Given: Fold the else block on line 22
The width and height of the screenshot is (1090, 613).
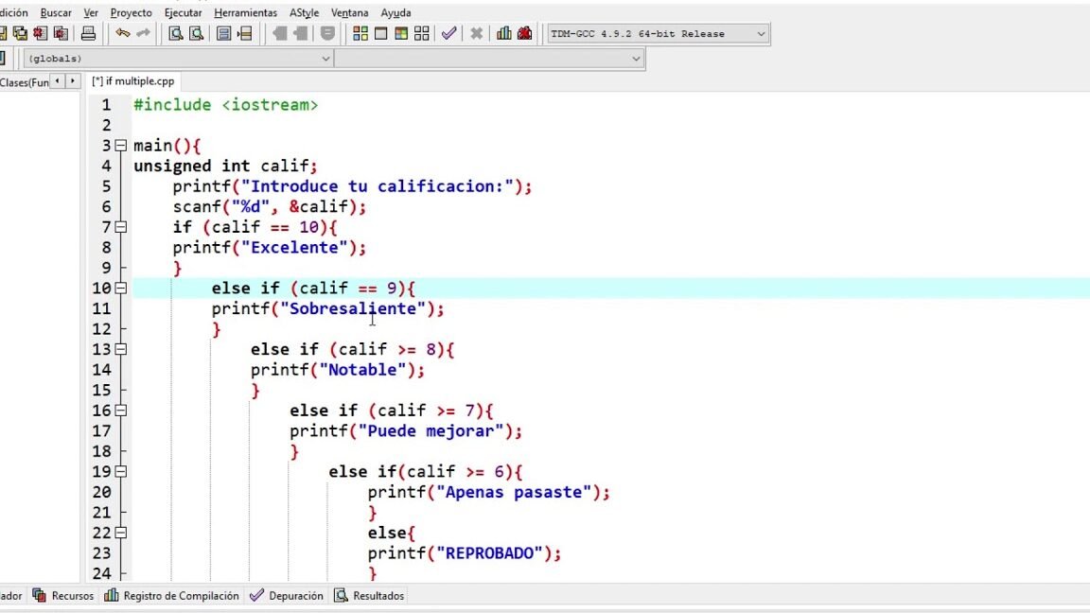Looking at the screenshot, I should click(x=120, y=533).
